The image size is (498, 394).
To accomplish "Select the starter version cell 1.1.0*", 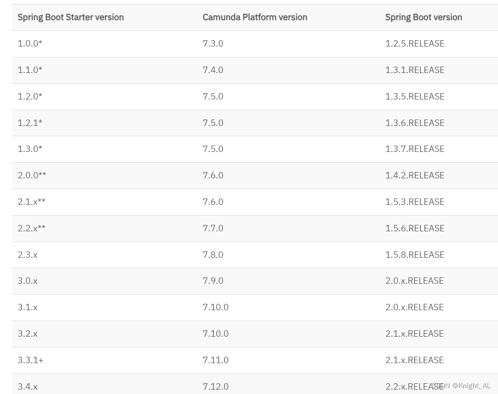I will (30, 70).
